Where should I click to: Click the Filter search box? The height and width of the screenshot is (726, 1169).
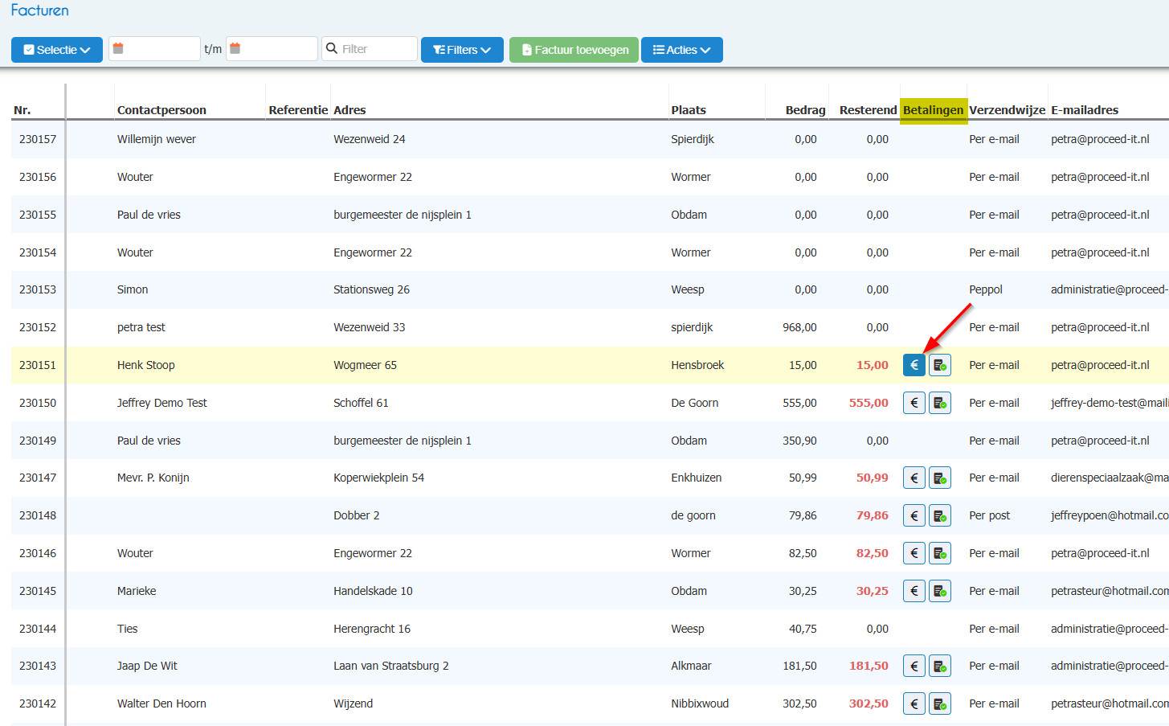(x=370, y=49)
